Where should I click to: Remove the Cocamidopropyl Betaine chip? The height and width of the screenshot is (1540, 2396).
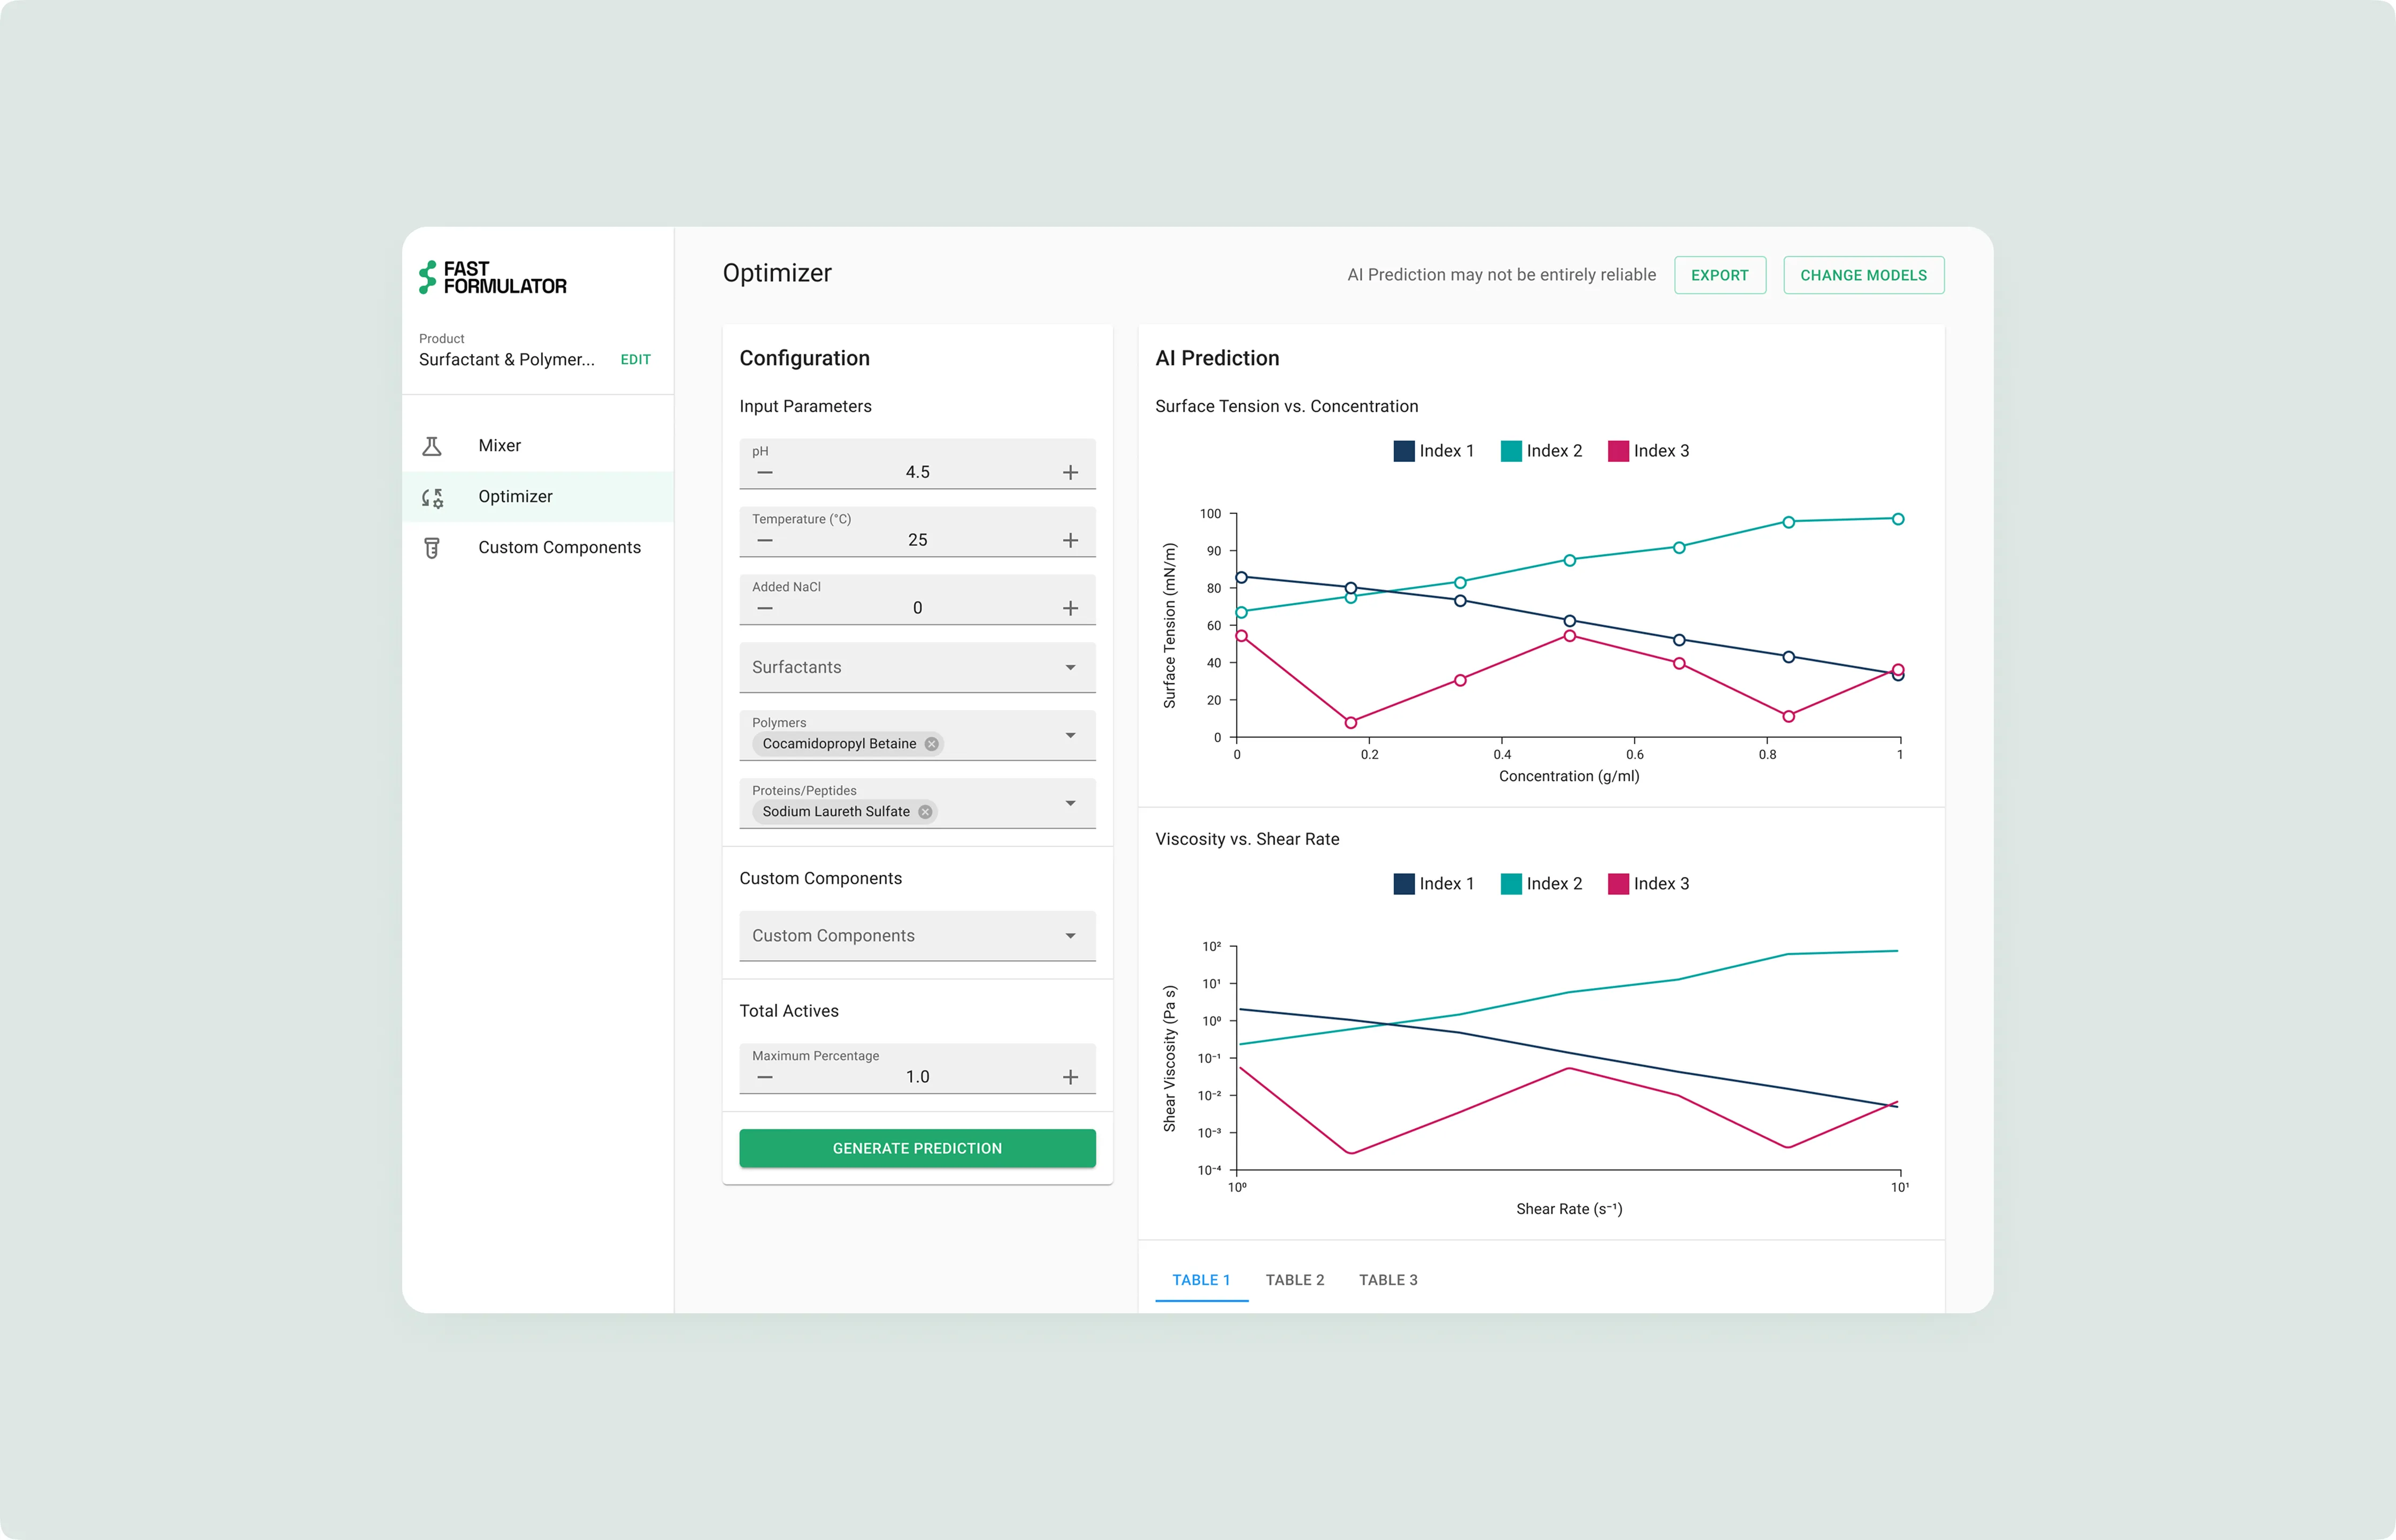click(x=931, y=744)
